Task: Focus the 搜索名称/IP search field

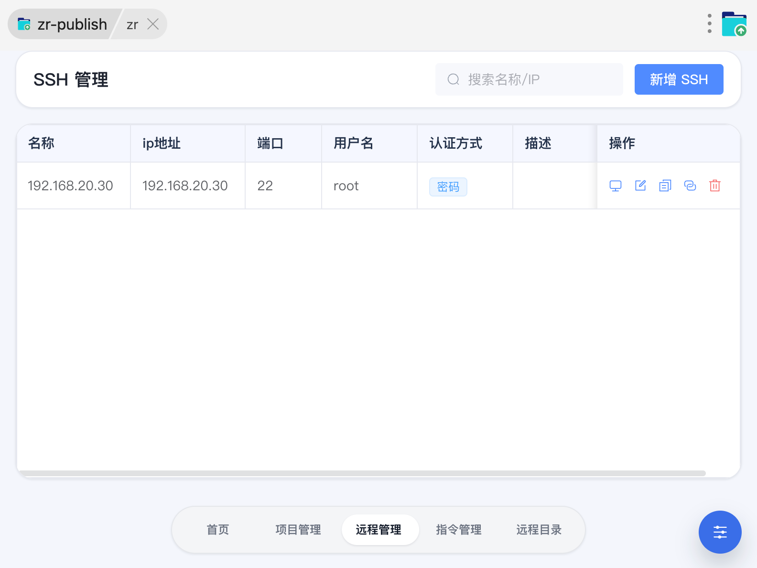Action: tap(535, 79)
